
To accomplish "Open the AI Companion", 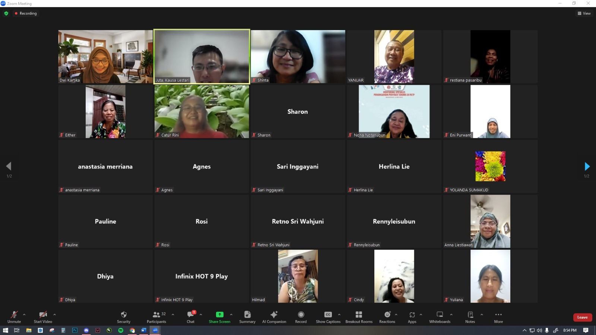I will click(274, 315).
